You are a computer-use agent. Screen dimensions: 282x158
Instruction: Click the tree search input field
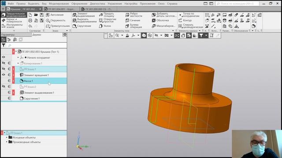tap(37, 46)
